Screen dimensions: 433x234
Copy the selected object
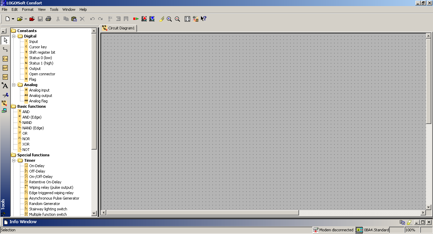(66, 19)
